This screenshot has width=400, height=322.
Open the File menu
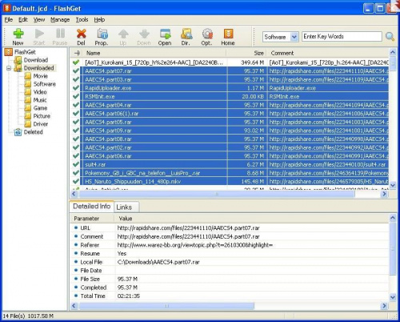point(9,19)
